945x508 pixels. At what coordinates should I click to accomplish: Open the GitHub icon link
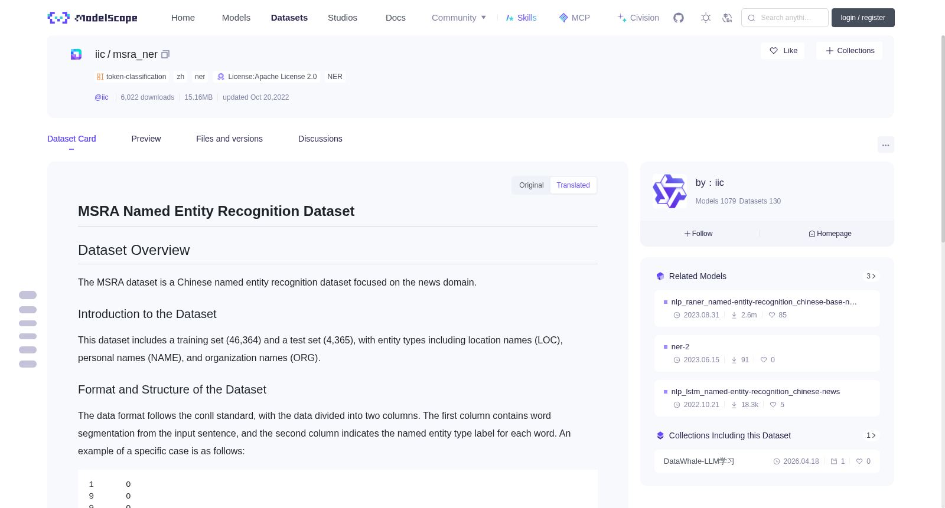679,18
